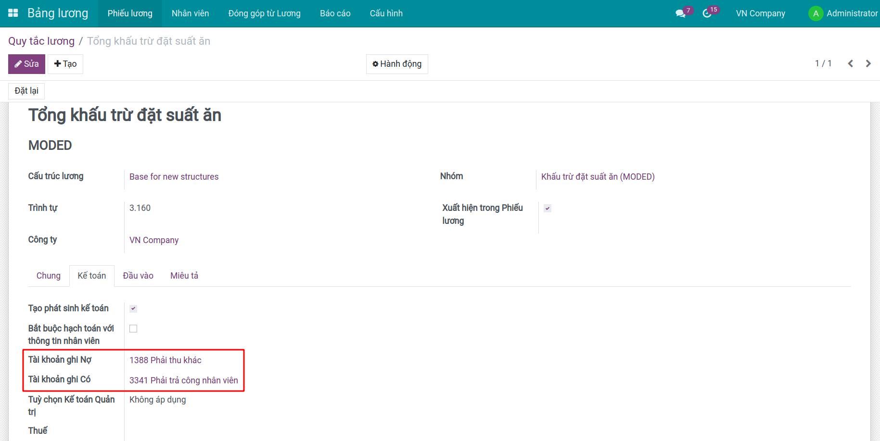Switch to the Chung tab
Viewport: 880px width, 441px height.
[49, 276]
